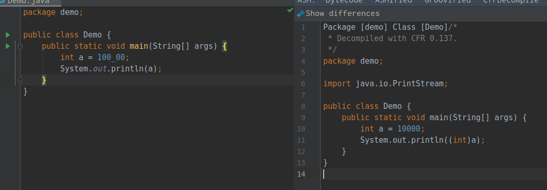Collapse main method at closing brace fold marker

tap(20, 80)
